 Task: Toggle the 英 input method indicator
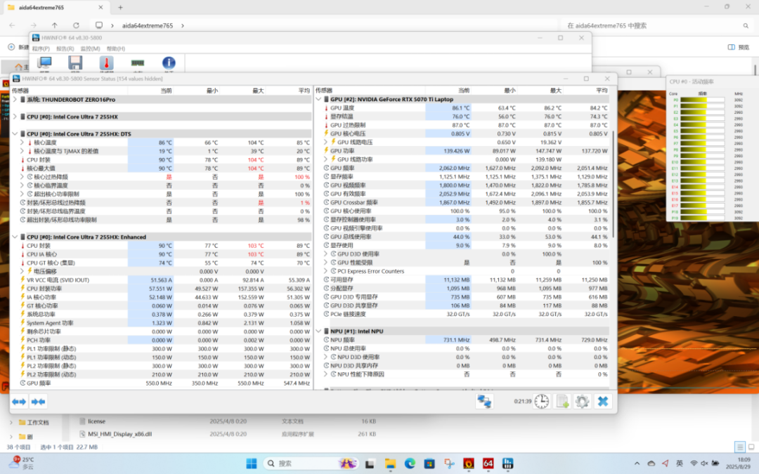[680, 463]
